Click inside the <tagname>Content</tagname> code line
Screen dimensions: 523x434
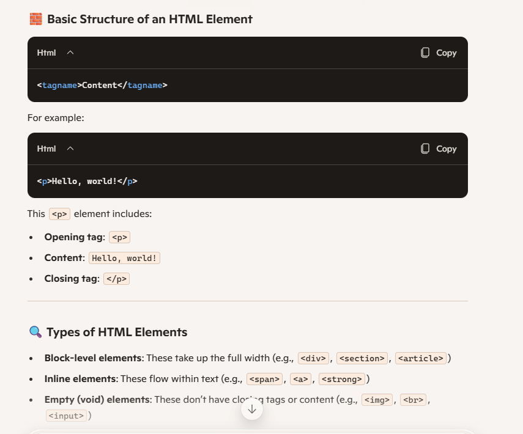point(102,85)
